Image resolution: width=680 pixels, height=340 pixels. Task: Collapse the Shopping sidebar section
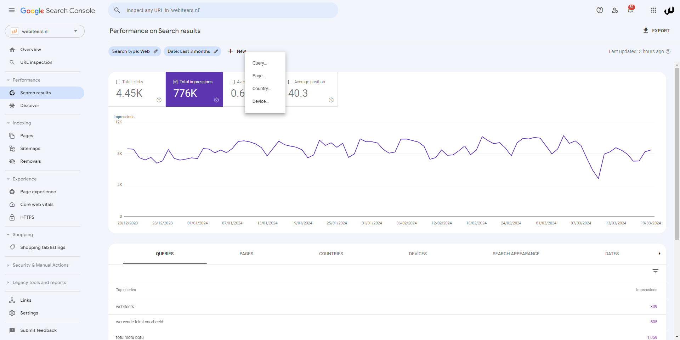coord(8,235)
